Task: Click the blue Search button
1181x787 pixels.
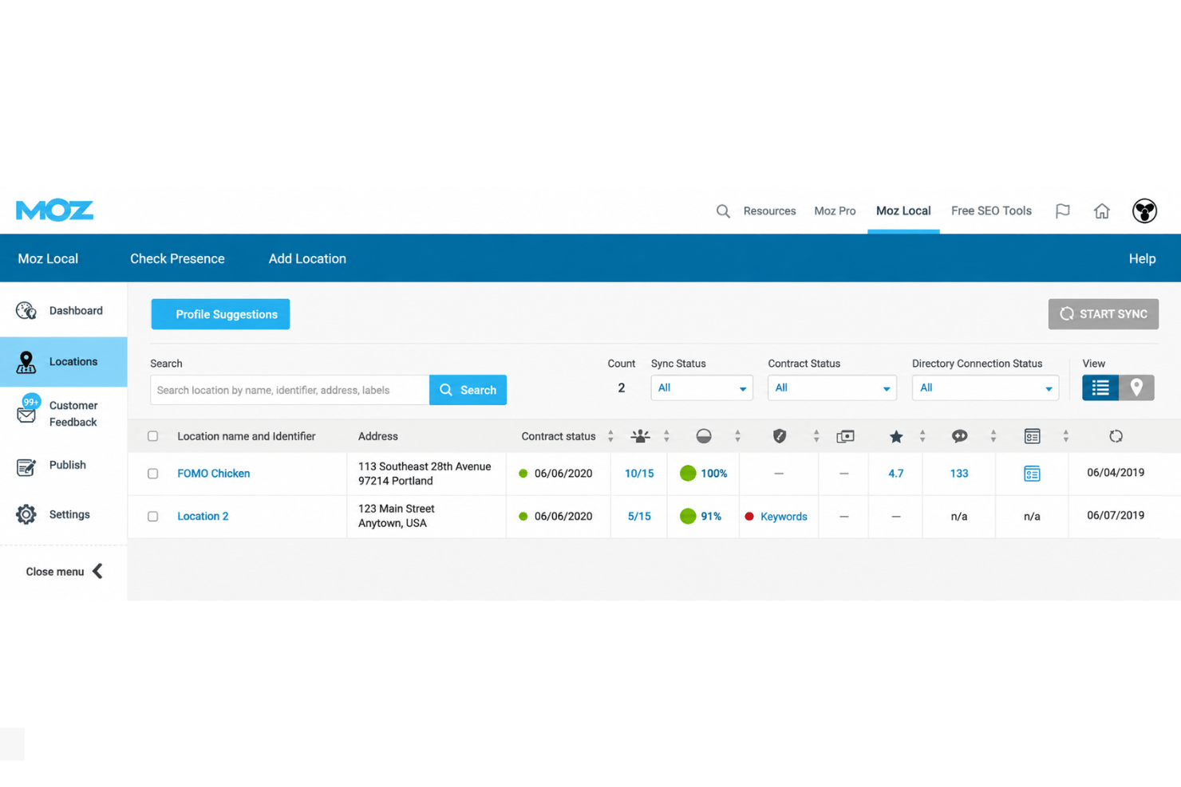Action: pos(468,390)
